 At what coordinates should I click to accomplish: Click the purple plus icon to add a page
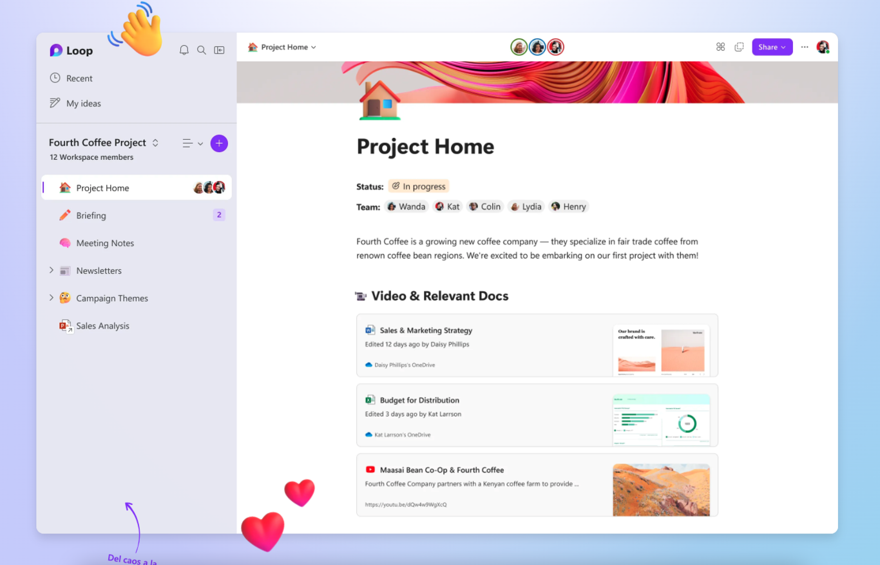coord(219,143)
